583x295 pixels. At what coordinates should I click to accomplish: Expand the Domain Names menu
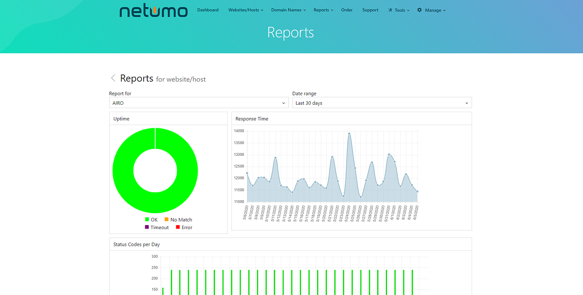[x=289, y=10]
